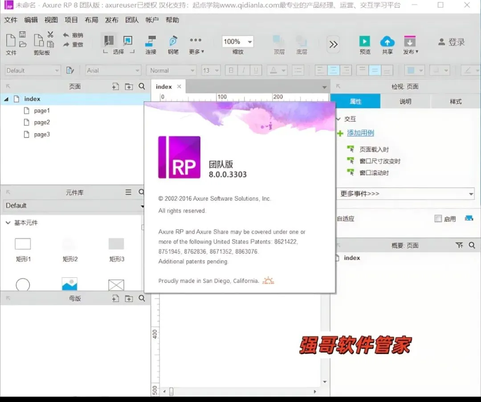Add a new folder in Pages panel
Screen dimensions: 481x402
(129, 86)
